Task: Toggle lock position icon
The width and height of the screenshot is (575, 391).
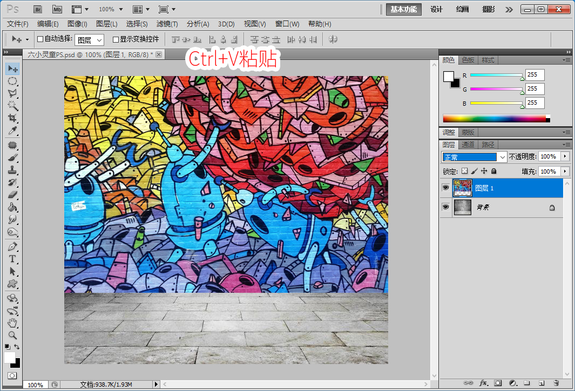Action: (x=484, y=171)
